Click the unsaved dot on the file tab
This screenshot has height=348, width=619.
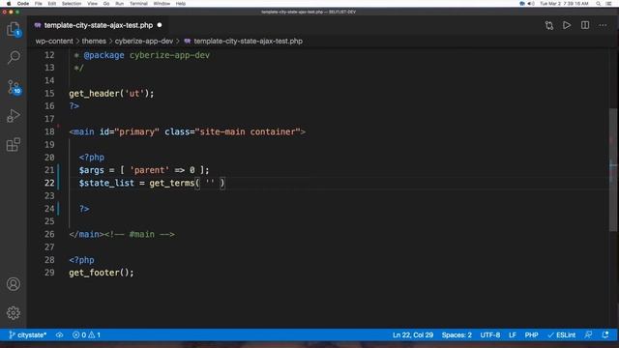tap(160, 25)
